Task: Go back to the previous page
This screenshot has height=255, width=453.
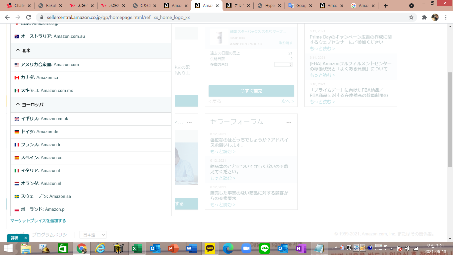Action: tap(7, 17)
